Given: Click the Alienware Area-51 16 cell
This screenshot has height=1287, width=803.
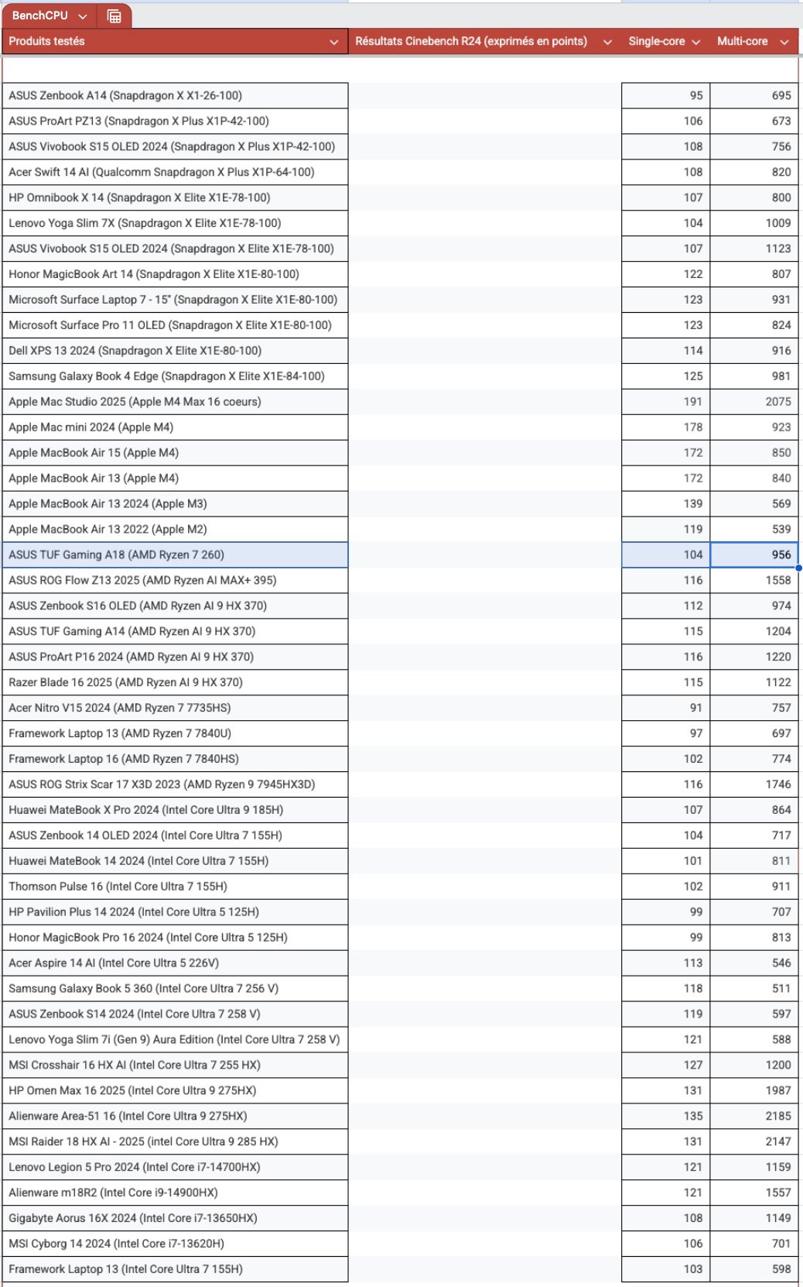Looking at the screenshot, I should point(175,1117).
